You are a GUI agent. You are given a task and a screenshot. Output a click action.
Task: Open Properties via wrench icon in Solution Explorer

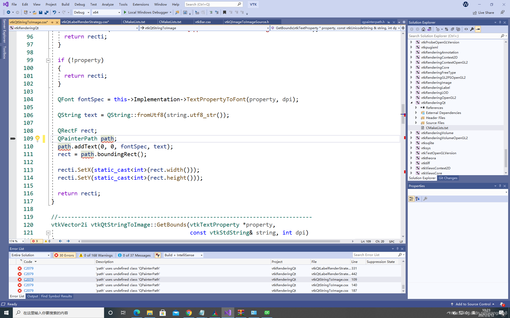coord(472,29)
